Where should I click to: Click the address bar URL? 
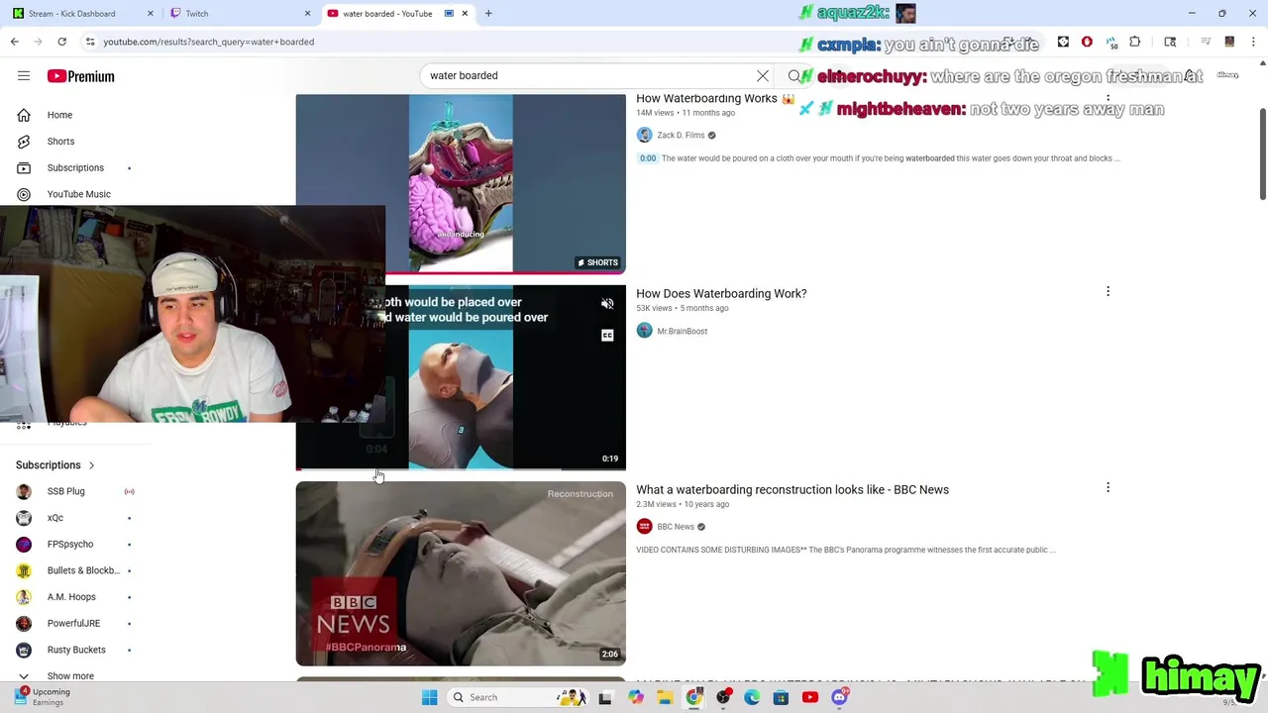[x=209, y=42]
